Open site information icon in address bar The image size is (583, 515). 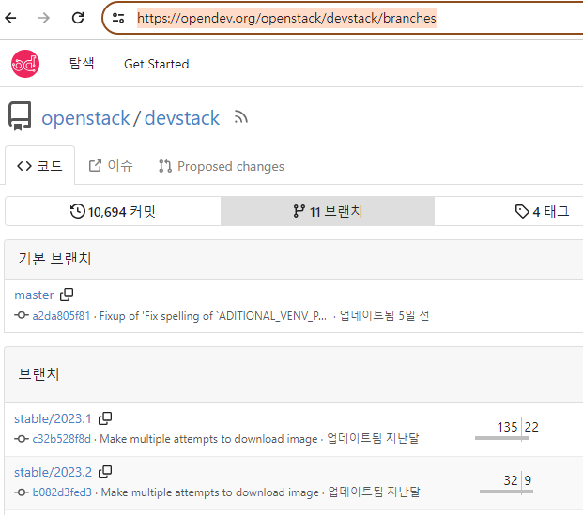(x=118, y=18)
